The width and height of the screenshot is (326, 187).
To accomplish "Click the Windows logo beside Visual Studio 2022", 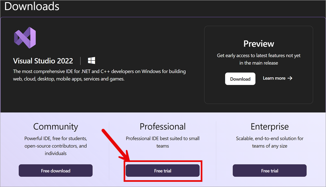I will (91, 60).
